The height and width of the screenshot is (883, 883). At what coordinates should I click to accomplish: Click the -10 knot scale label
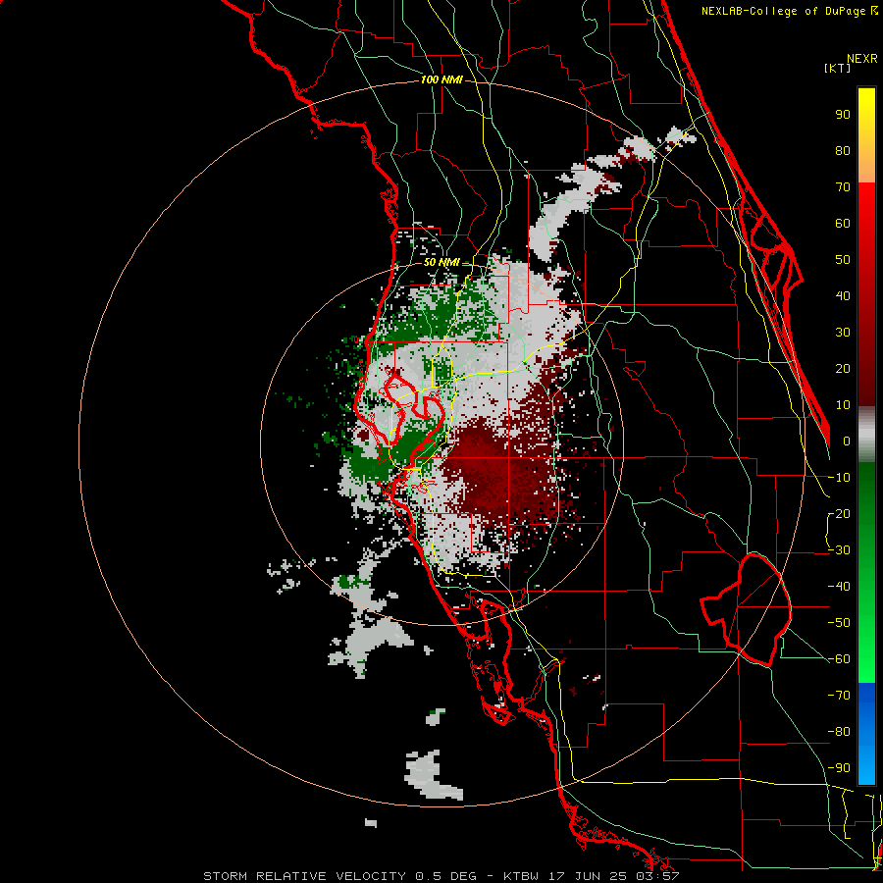[x=839, y=478]
